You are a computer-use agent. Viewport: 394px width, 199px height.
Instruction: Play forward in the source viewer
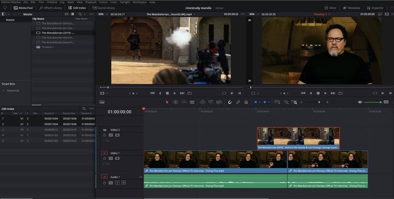(175, 93)
